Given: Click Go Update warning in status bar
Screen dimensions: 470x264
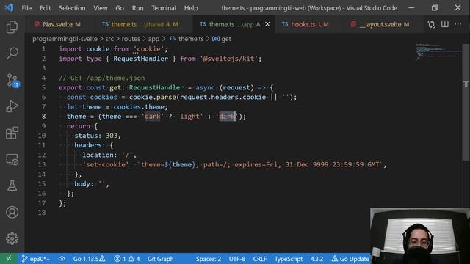Looking at the screenshot, I should tap(350, 259).
